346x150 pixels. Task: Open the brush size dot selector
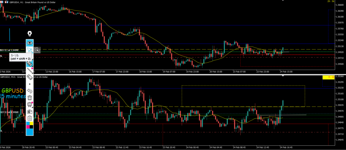pyautogui.click(x=30, y=84)
